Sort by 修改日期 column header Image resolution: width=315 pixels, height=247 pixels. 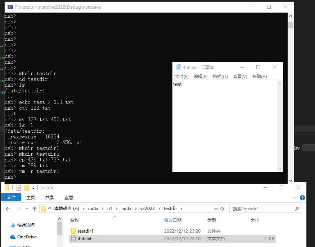coord(173,220)
